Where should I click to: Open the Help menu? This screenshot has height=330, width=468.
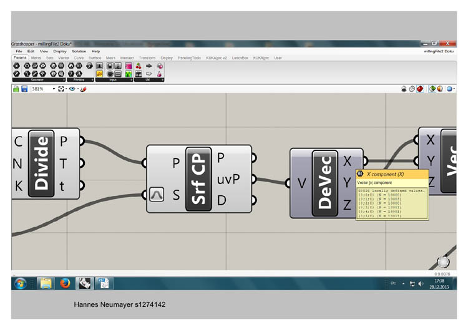pyautogui.click(x=95, y=51)
